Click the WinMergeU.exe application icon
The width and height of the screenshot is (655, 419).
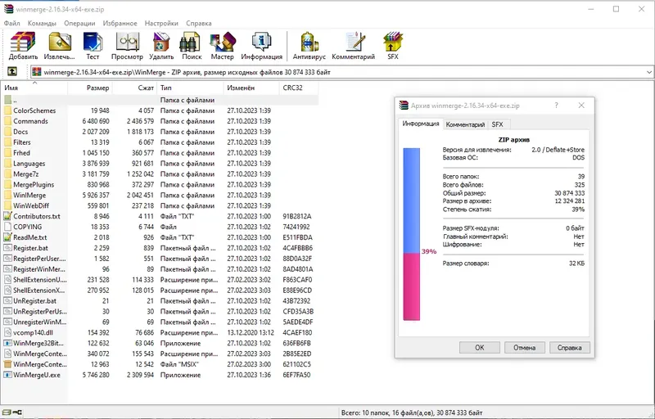pyautogui.click(x=7, y=375)
